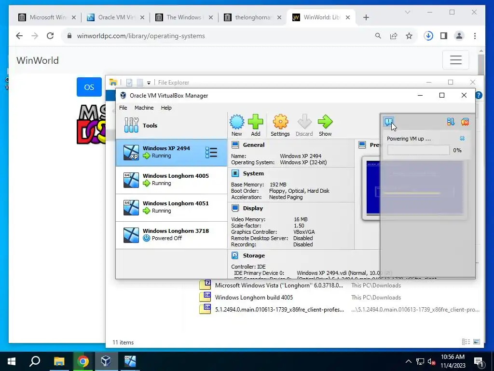
Task: Open the Chrome three-dot menu
Action: click(475, 36)
